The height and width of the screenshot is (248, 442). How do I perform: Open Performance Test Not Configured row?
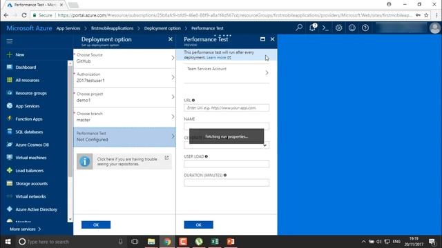[x=124, y=136]
